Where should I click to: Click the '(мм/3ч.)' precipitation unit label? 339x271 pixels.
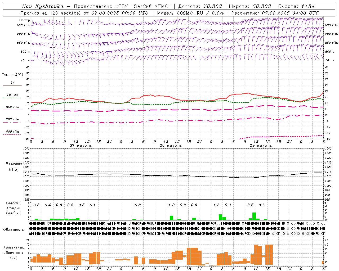point(14,203)
